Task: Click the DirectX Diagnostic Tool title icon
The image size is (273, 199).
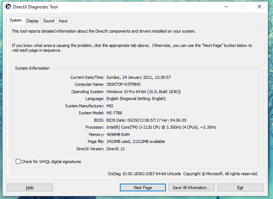Action: 8,7
